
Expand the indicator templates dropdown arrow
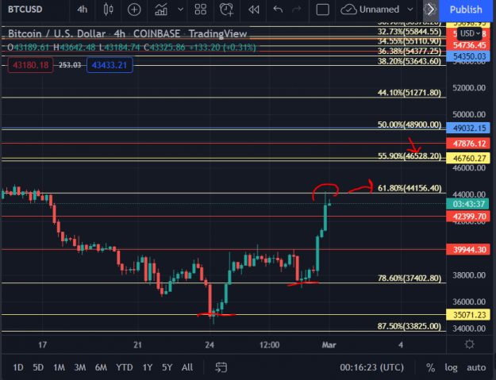click(181, 10)
